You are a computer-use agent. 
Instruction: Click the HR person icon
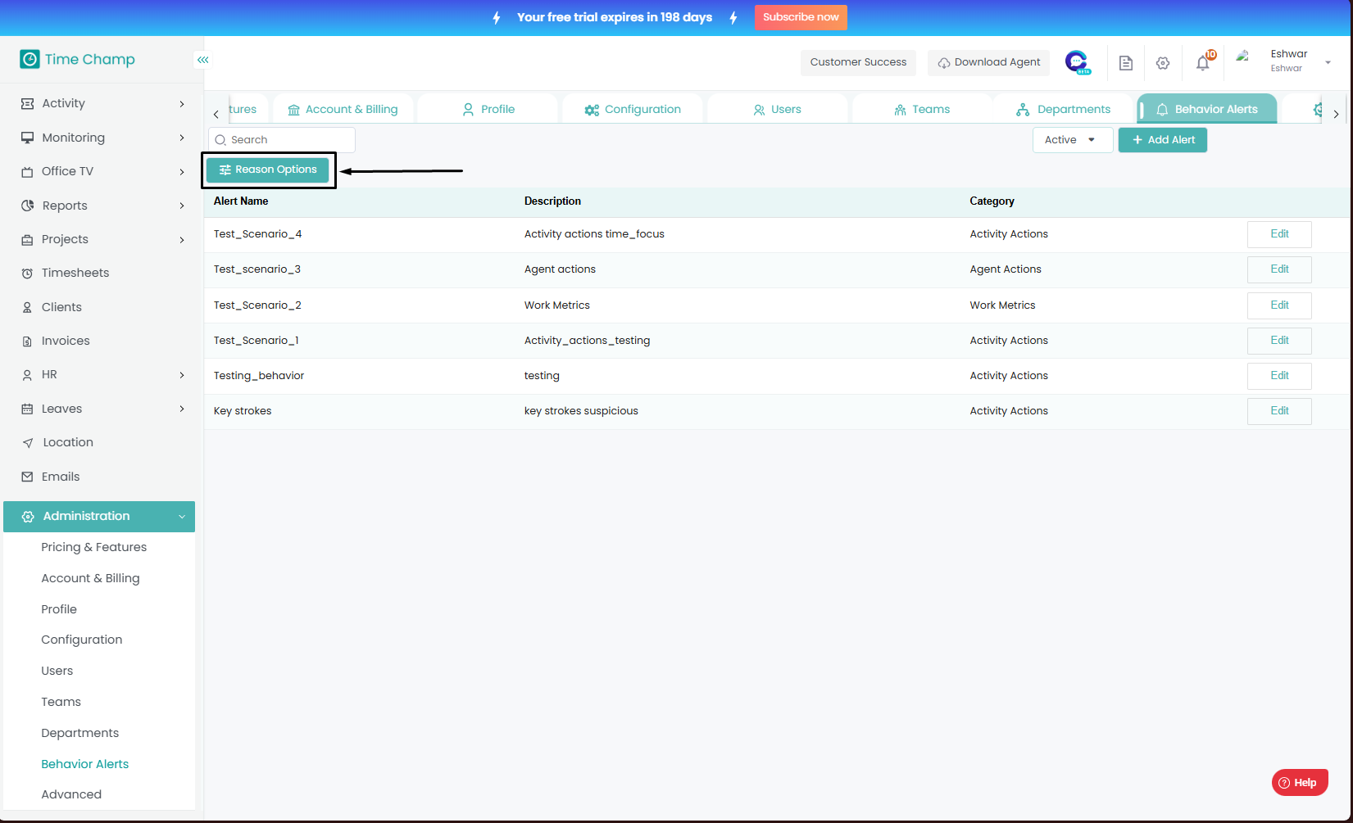[27, 374]
